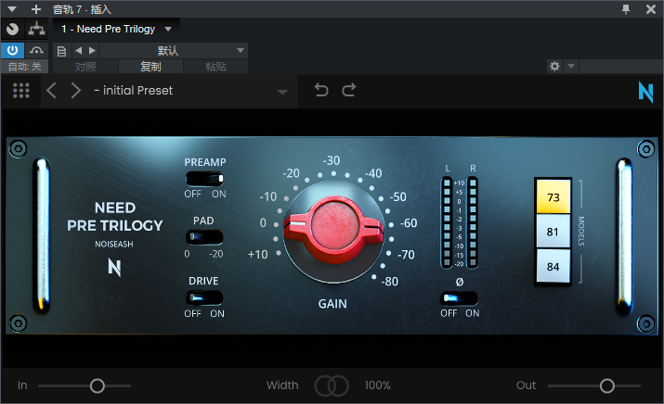
Task: Click the 粘贴 paste button
Action: pyautogui.click(x=215, y=67)
